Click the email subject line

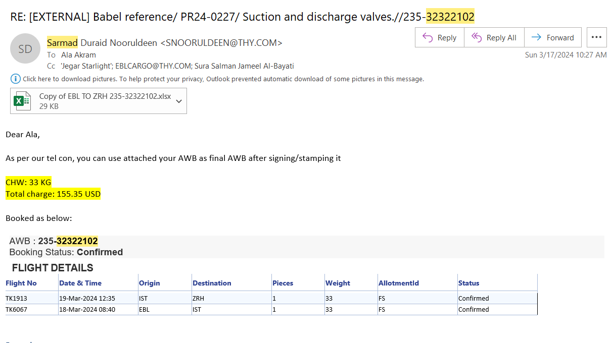tap(242, 17)
